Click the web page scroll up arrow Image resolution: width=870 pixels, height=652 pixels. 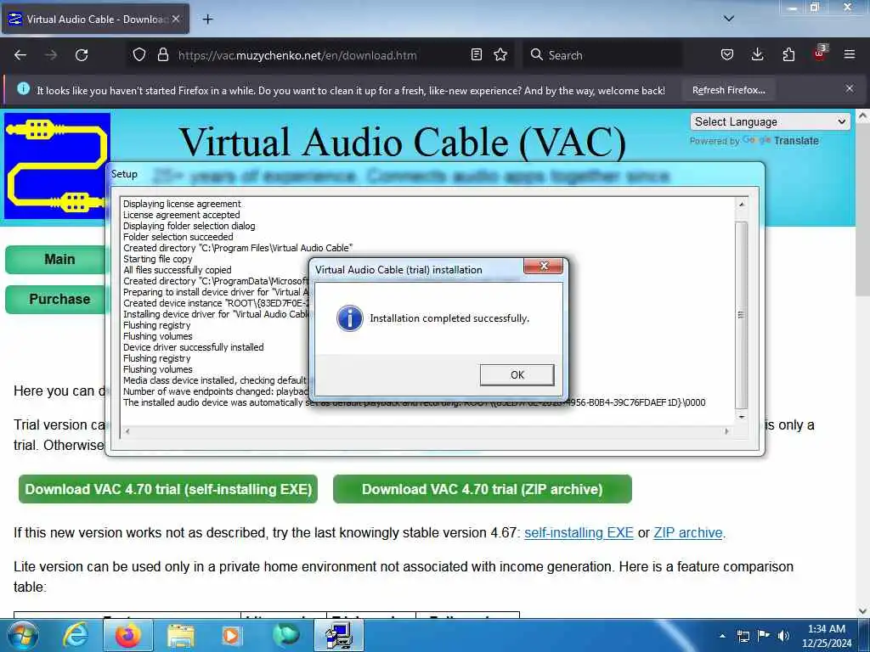click(x=863, y=116)
